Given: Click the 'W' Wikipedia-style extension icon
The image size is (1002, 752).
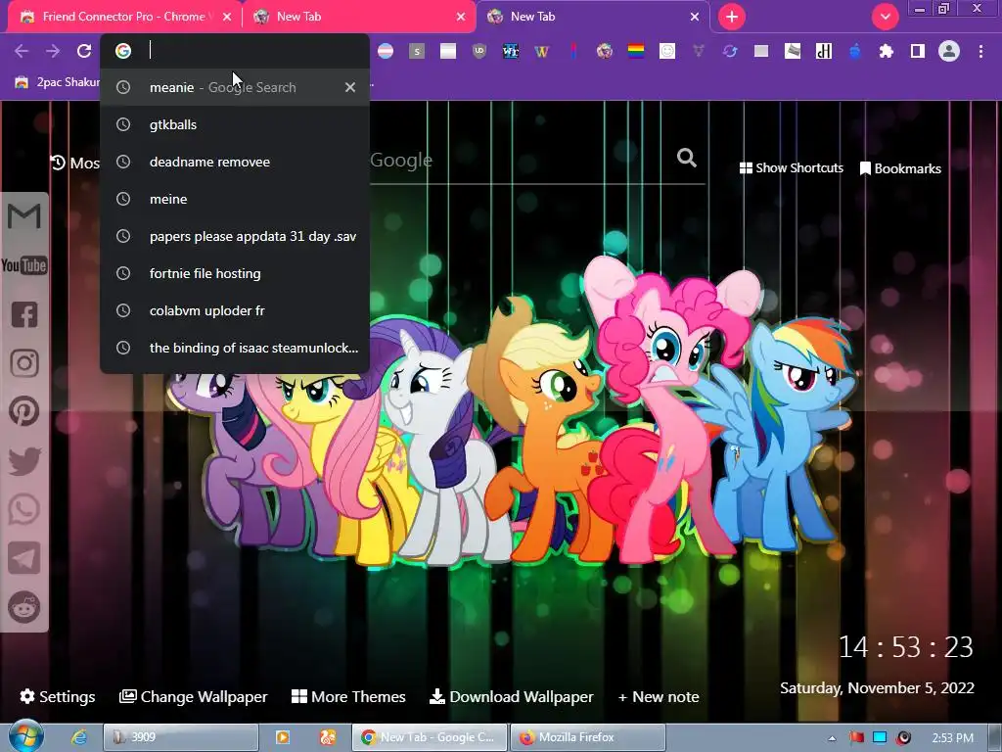Looking at the screenshot, I should coord(542,51).
